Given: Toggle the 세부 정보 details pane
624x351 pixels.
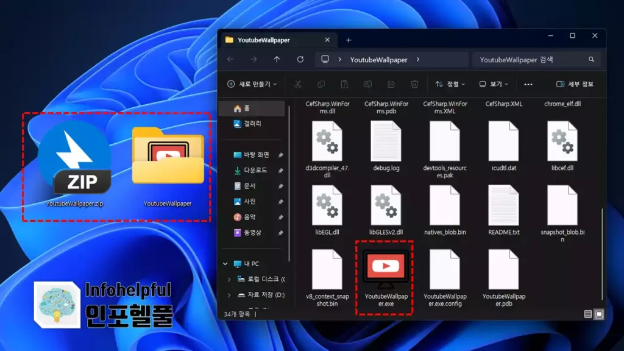Looking at the screenshot, I should (x=575, y=84).
